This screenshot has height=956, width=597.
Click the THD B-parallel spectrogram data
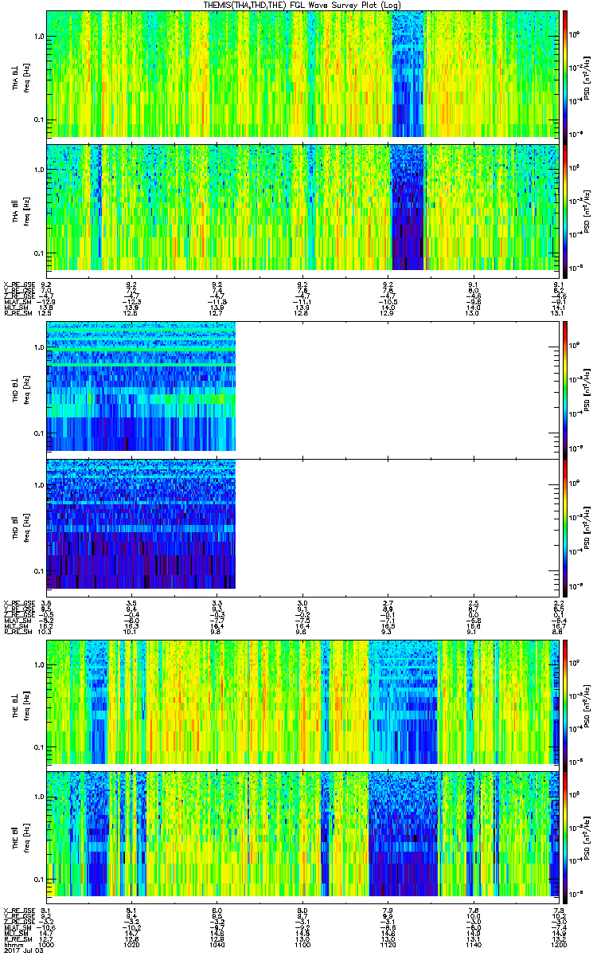pos(142,523)
